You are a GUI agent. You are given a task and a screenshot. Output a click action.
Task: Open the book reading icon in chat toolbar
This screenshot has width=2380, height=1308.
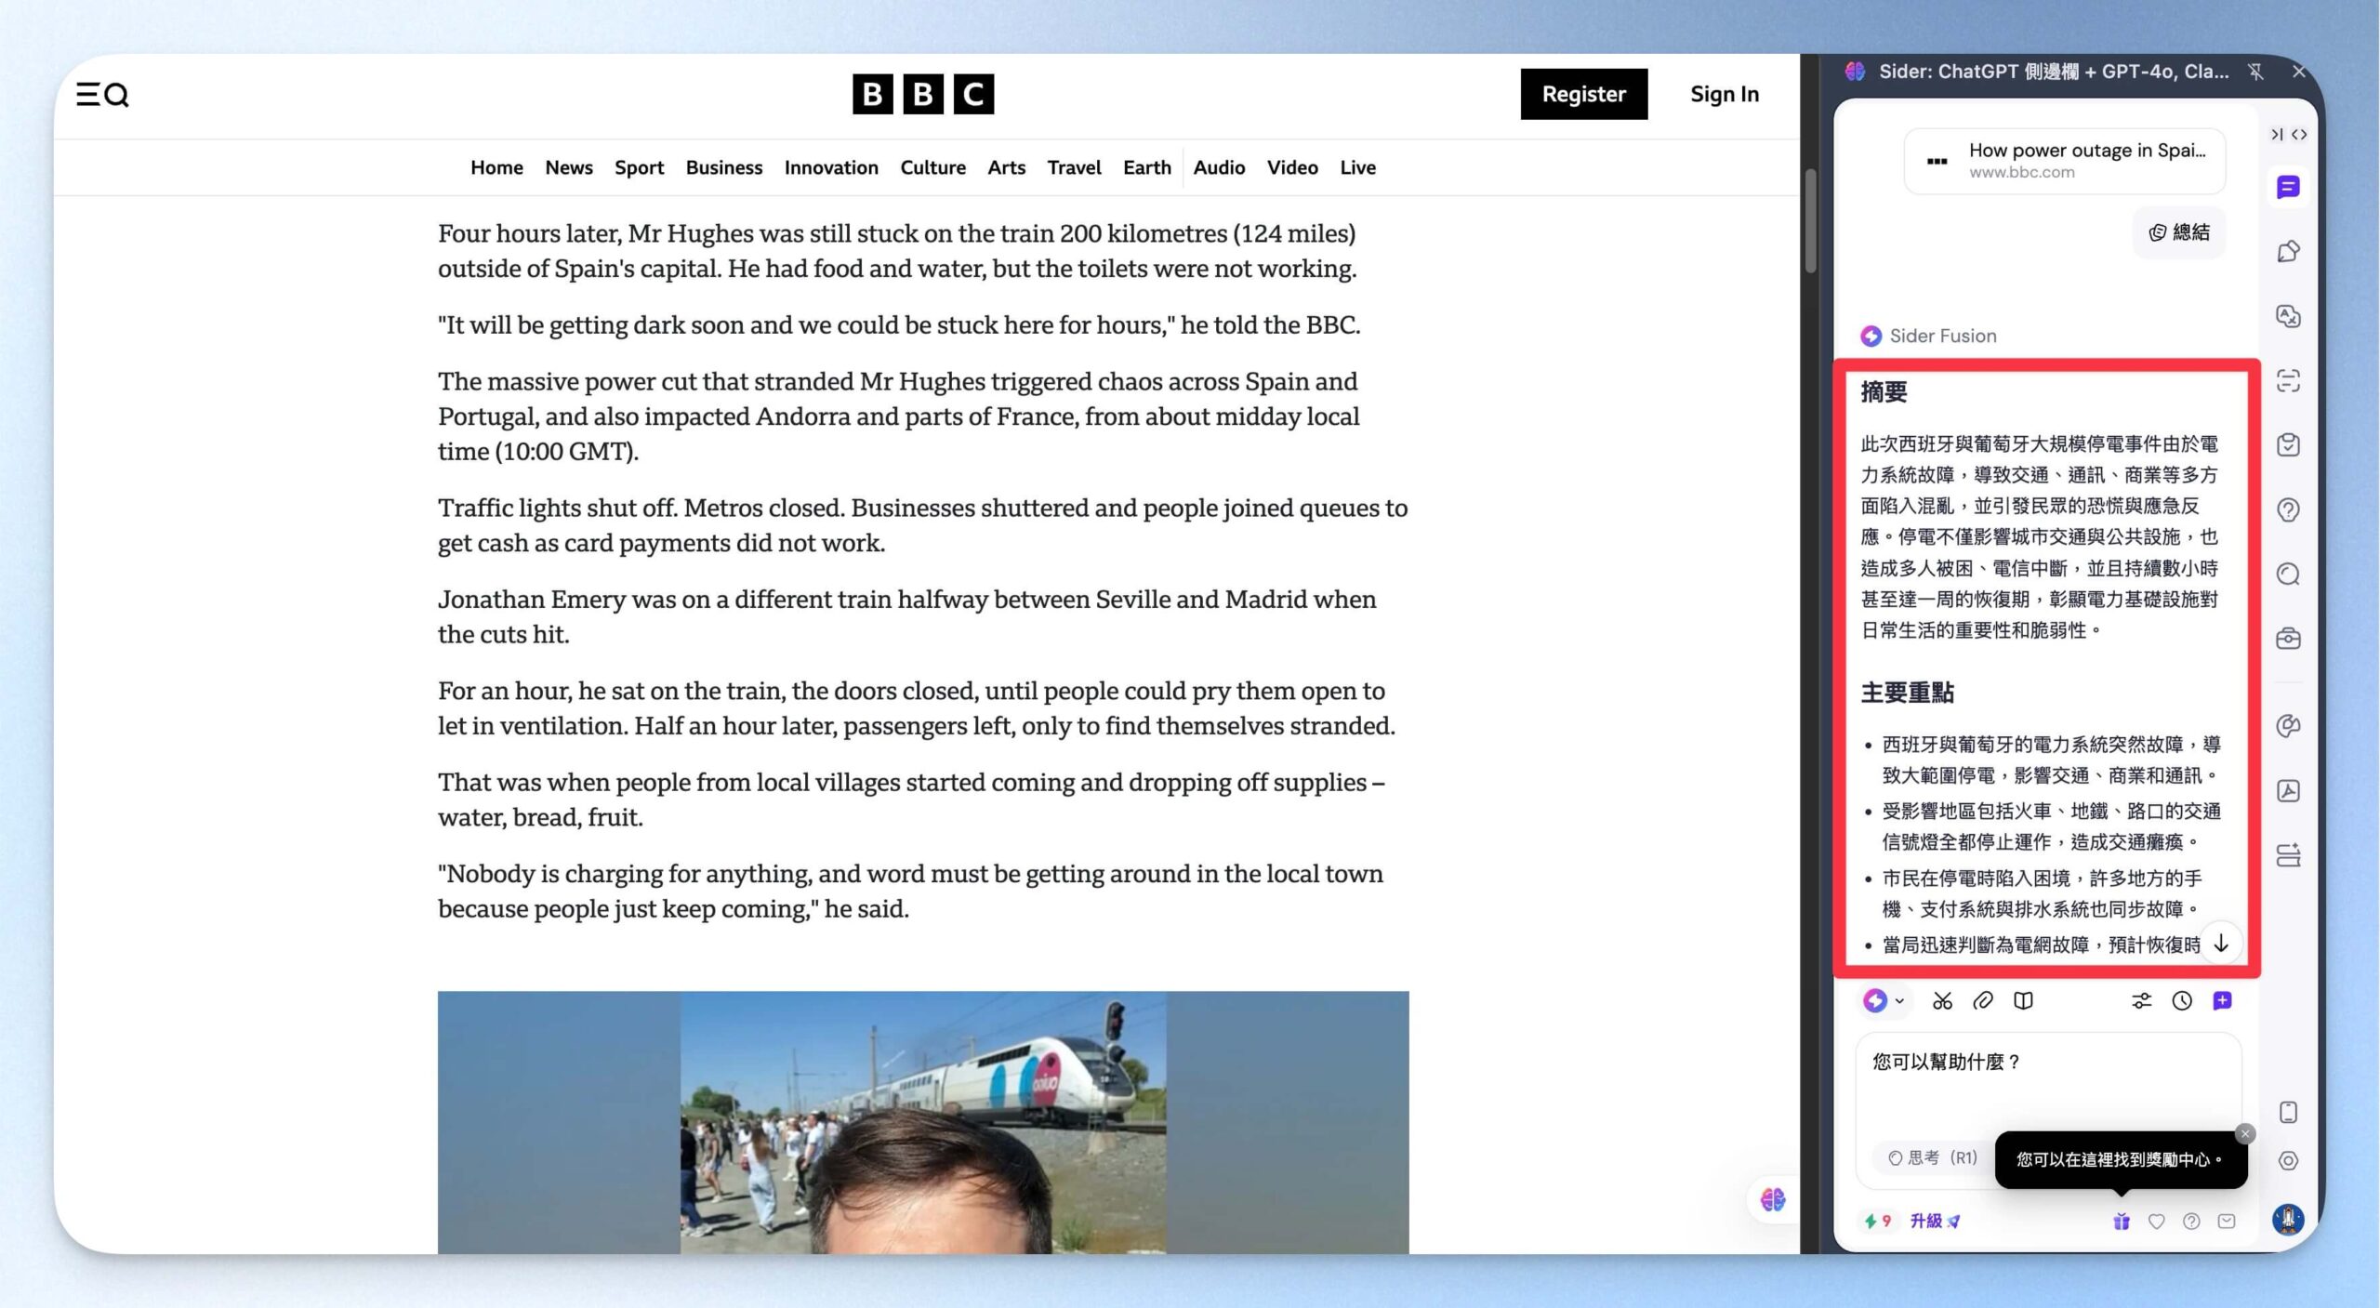click(2023, 1000)
